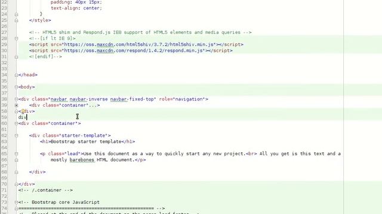Toggle fold marker beside closing head tag
Image resolution: width=382 pixels, height=214 pixels.
coord(16,75)
